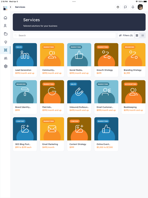Open the chat messages icon
Viewport: 148px width, 198px height.
point(125,7)
